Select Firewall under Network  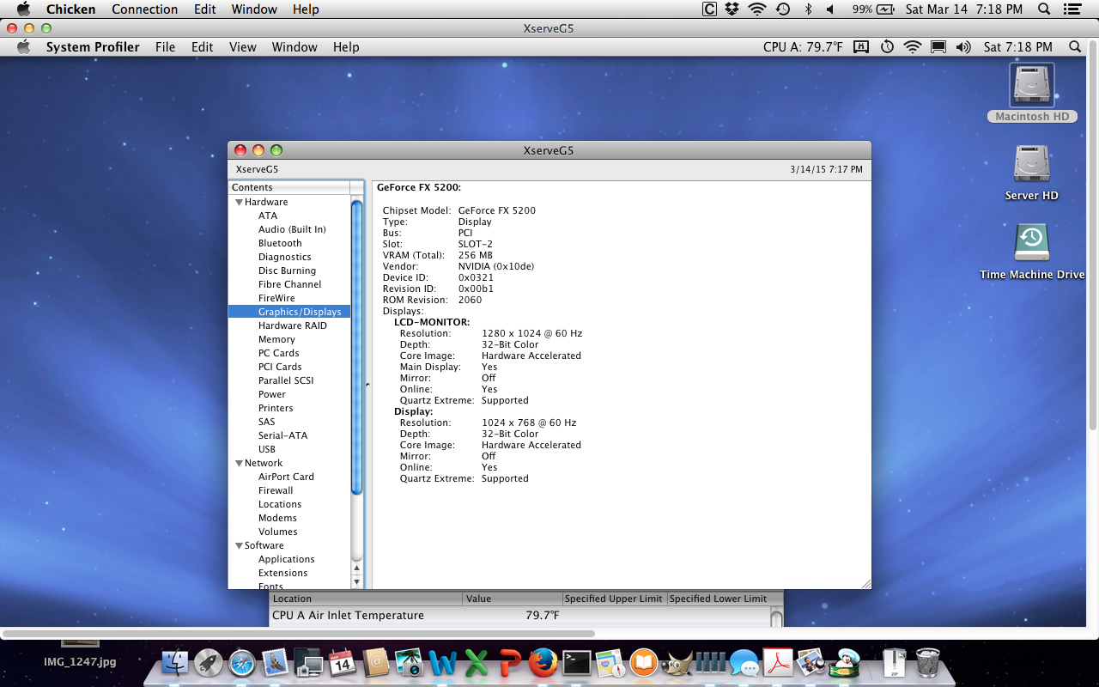[x=276, y=490]
